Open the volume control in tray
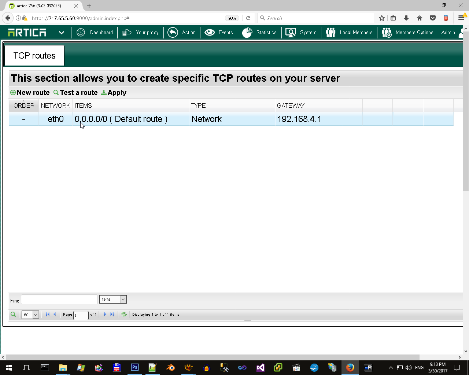Screen dimensions: 469x375 click(408, 368)
